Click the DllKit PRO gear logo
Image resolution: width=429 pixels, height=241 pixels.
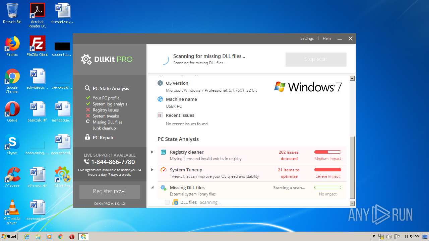pos(86,59)
